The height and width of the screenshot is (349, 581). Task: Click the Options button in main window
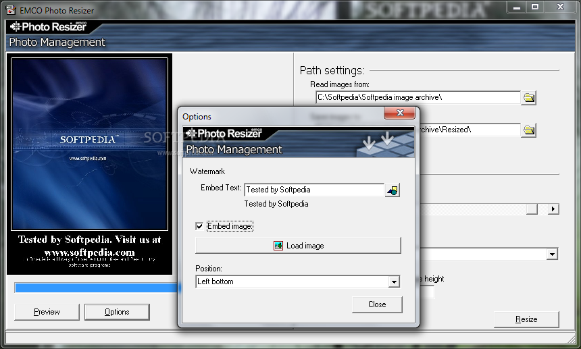coord(117,312)
